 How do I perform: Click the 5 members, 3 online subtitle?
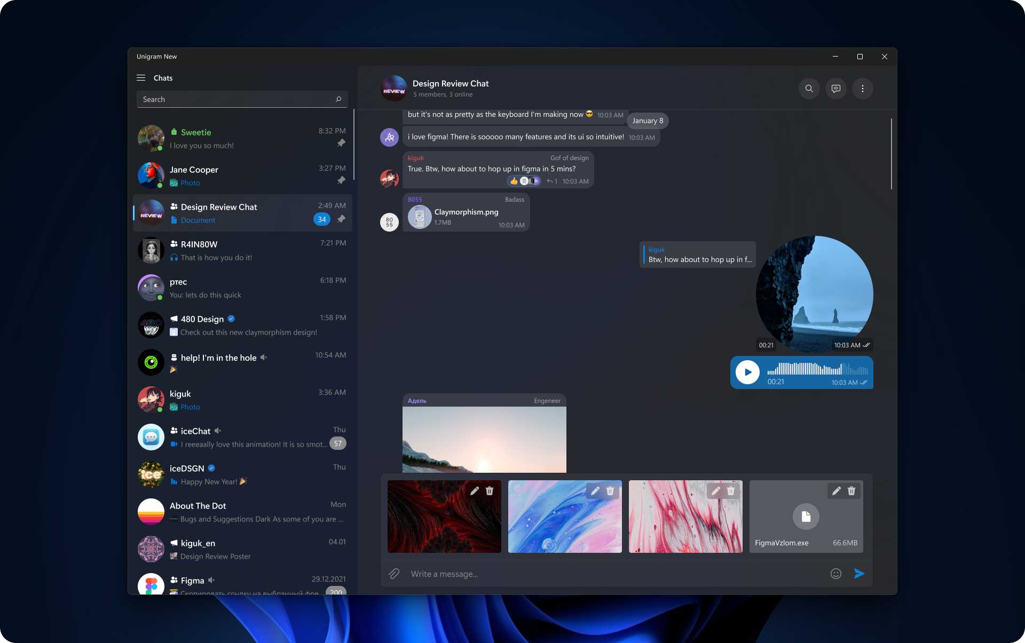[443, 94]
